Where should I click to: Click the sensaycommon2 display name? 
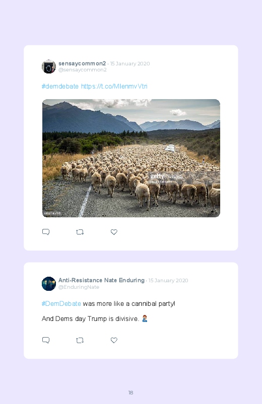coord(82,63)
